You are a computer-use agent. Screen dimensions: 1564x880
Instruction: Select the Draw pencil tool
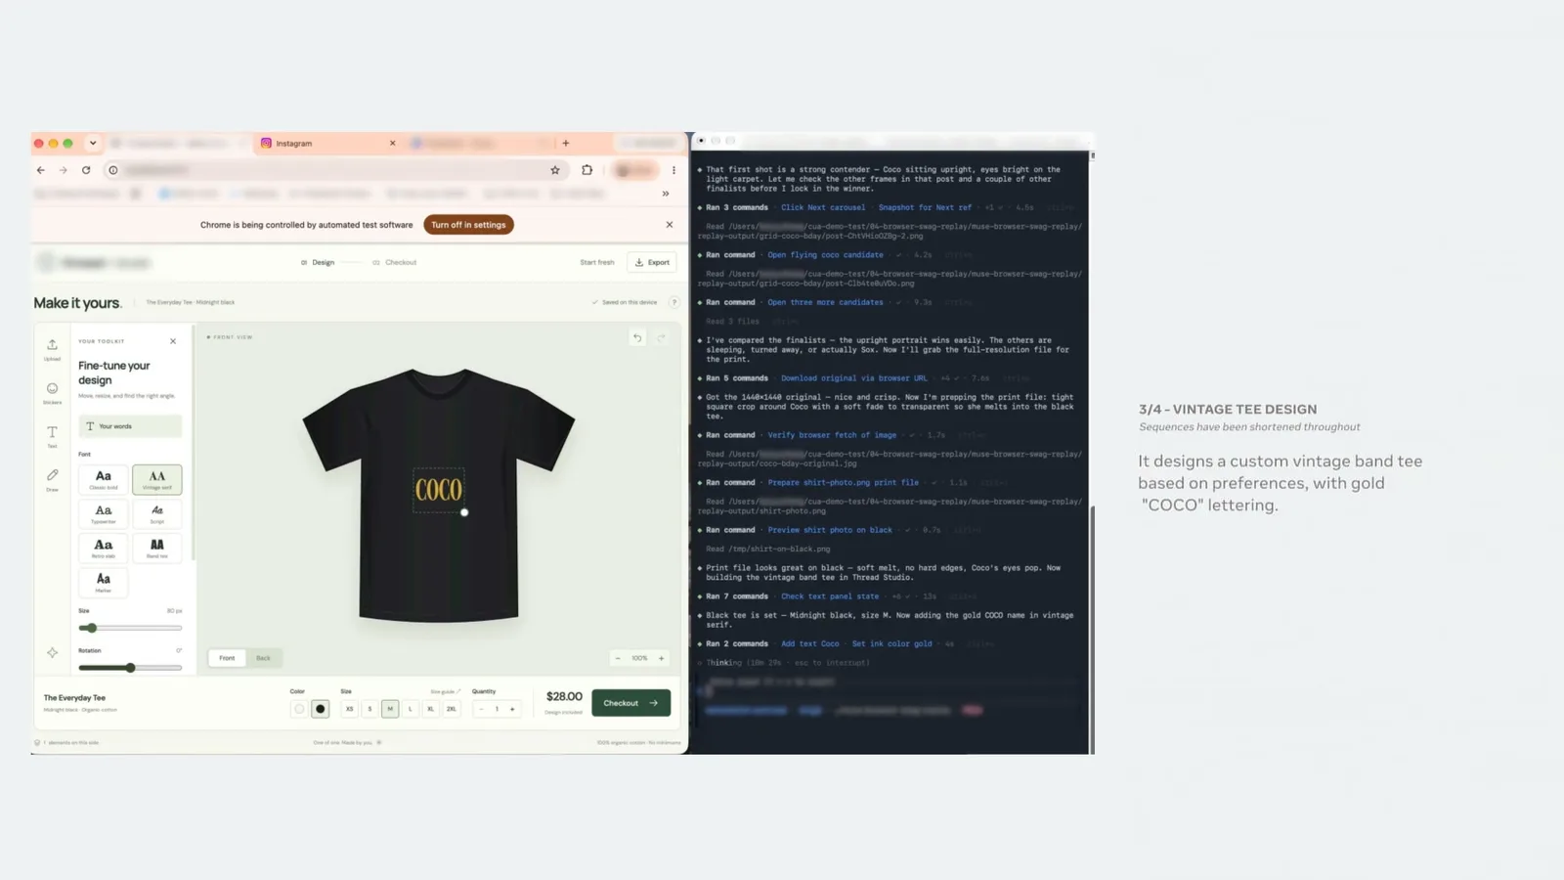(x=52, y=479)
